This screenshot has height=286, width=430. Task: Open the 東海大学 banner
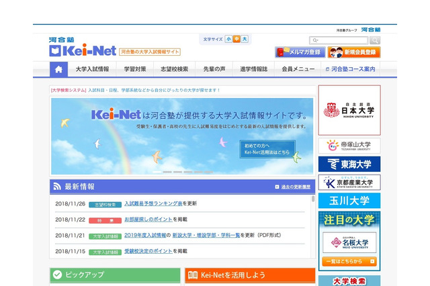(349, 164)
